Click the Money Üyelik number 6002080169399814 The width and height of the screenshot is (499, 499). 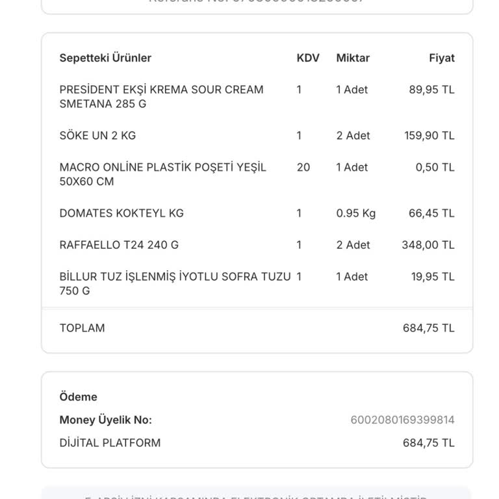403,420
